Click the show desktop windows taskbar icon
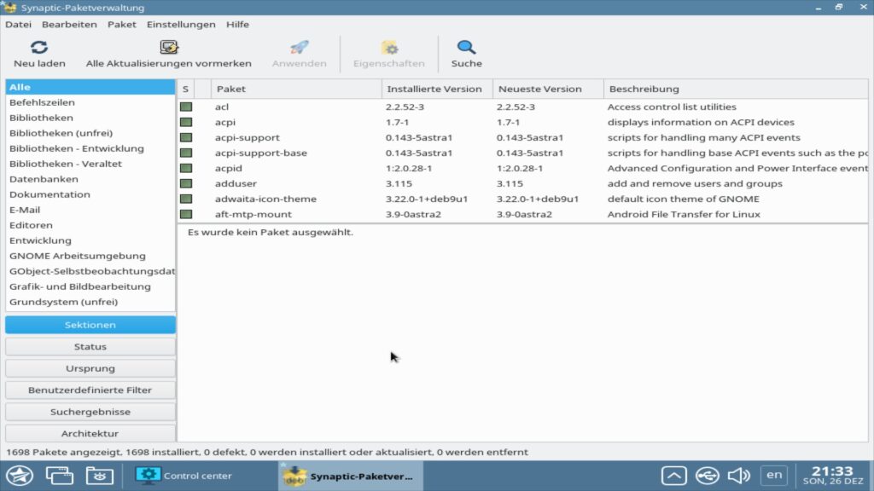The image size is (874, 491). point(59,476)
